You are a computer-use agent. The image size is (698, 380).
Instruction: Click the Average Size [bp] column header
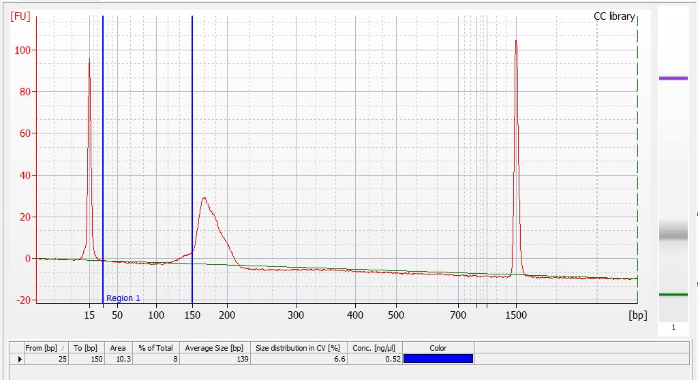coord(215,348)
